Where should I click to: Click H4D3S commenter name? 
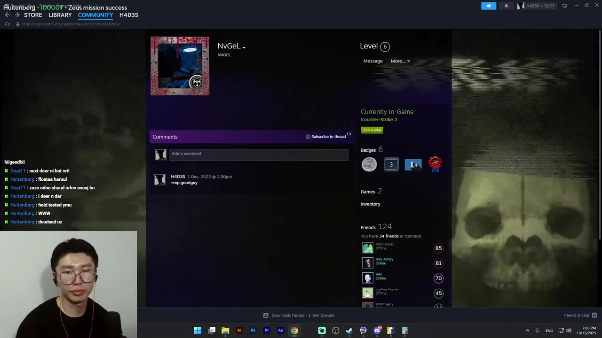[x=178, y=177]
